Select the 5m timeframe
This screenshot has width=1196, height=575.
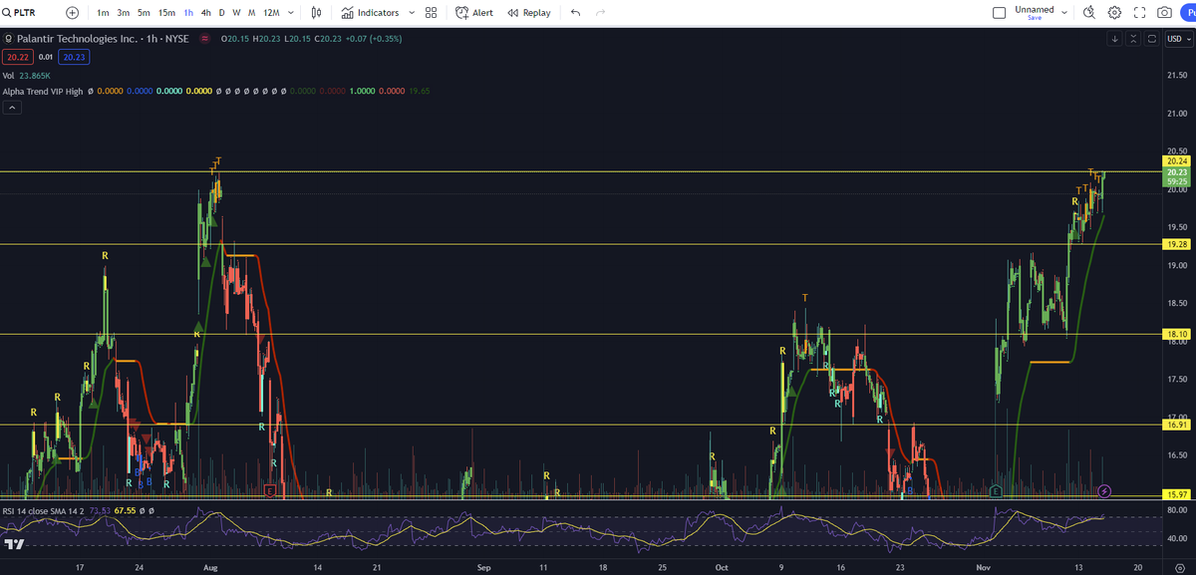(145, 13)
